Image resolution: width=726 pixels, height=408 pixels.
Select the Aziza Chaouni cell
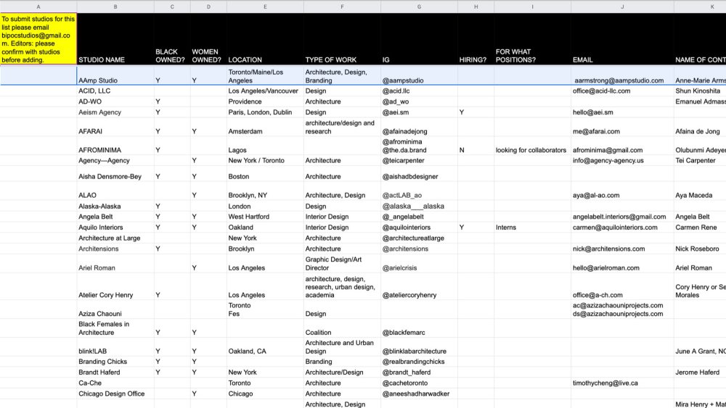click(x=115, y=309)
